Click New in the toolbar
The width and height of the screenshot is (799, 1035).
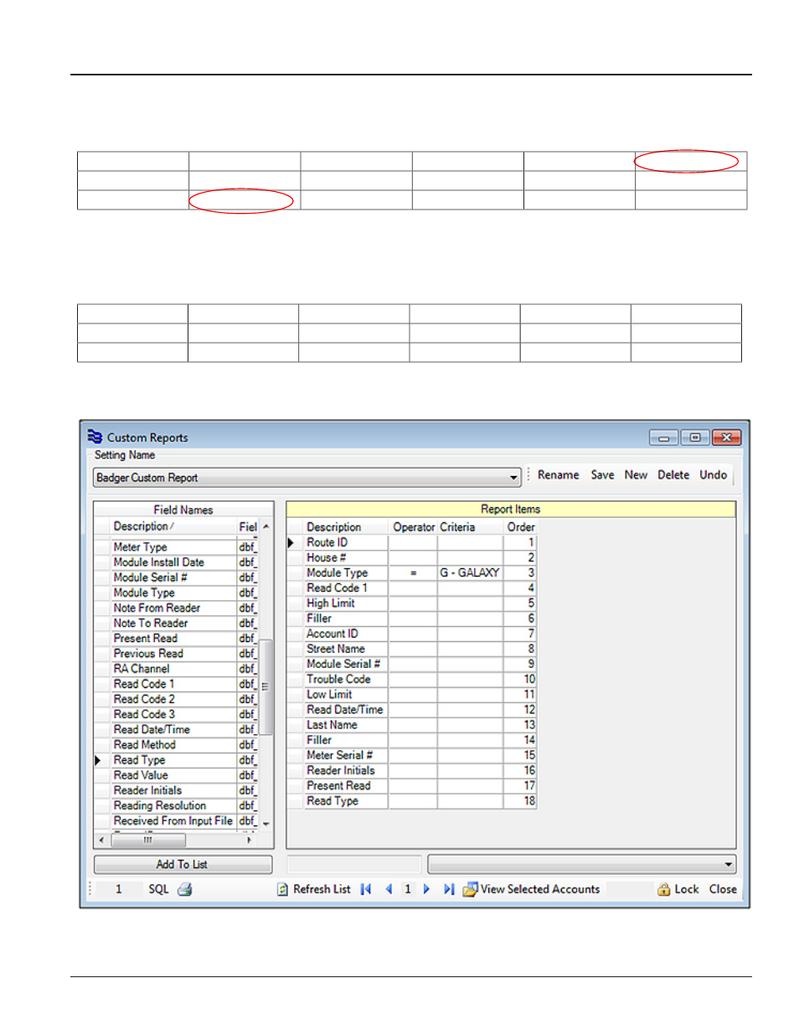(636, 474)
